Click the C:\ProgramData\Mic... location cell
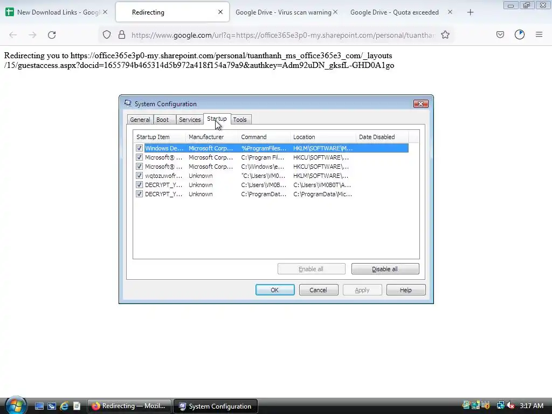 pos(322,194)
